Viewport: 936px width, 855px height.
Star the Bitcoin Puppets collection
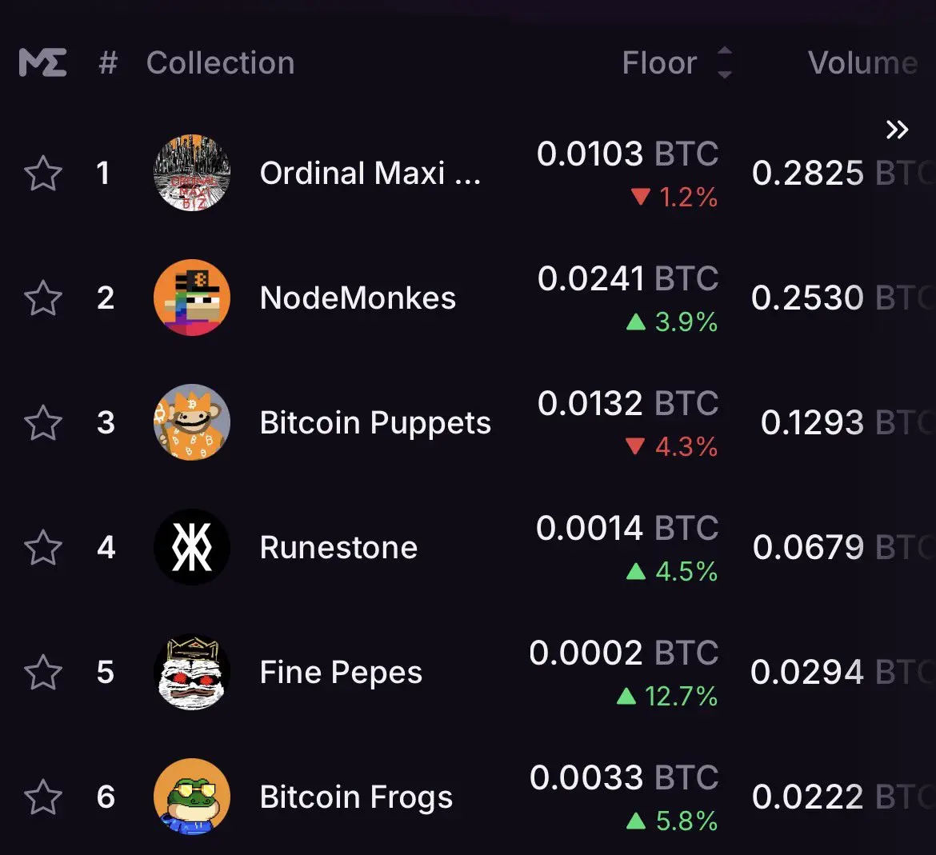pos(43,422)
